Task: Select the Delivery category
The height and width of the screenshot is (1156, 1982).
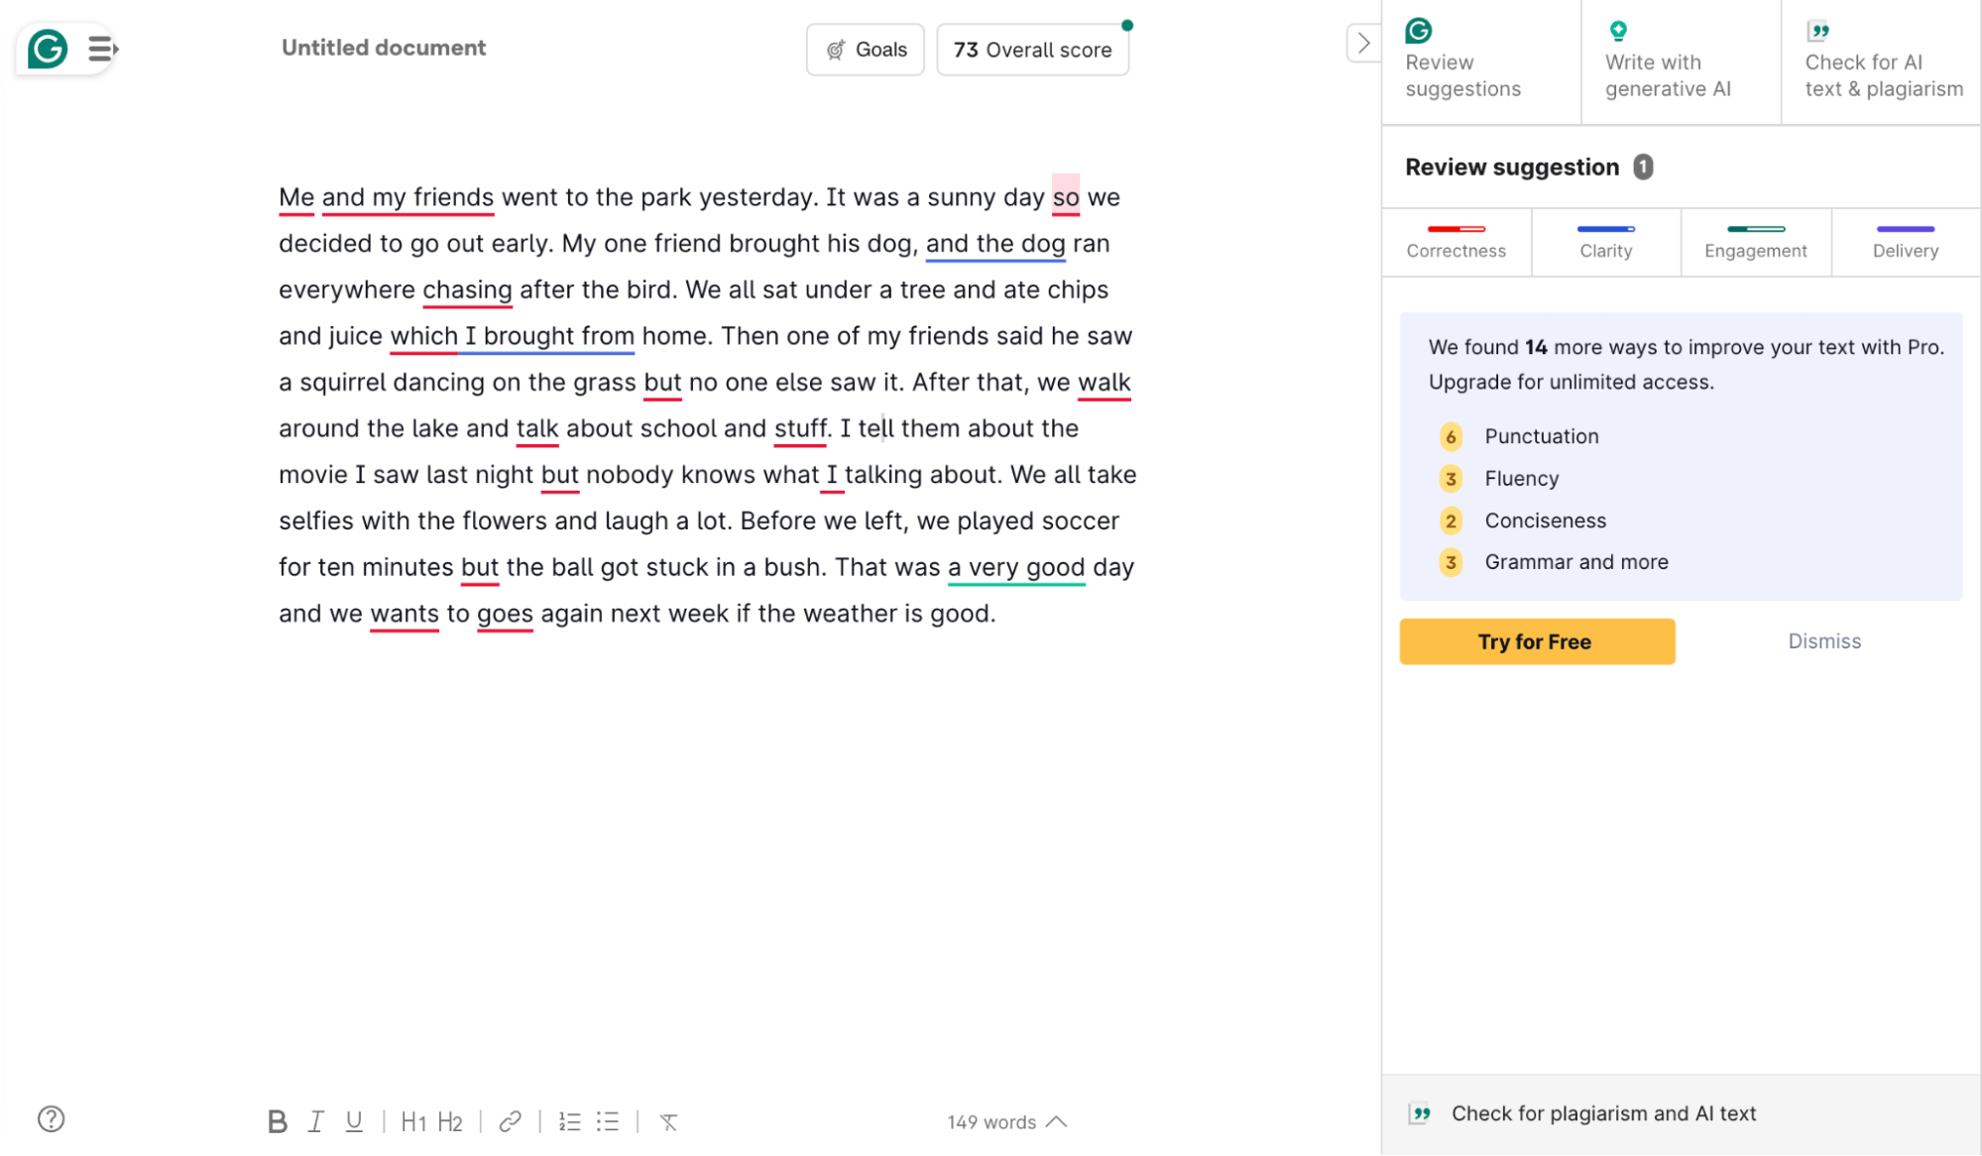Action: point(1906,242)
